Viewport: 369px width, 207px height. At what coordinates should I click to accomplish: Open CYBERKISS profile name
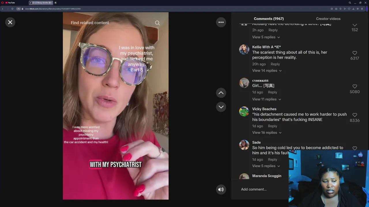pyautogui.click(x=260, y=81)
